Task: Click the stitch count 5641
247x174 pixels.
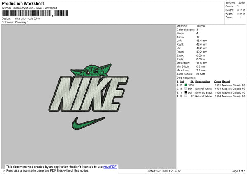Action: pyautogui.click(x=191, y=89)
